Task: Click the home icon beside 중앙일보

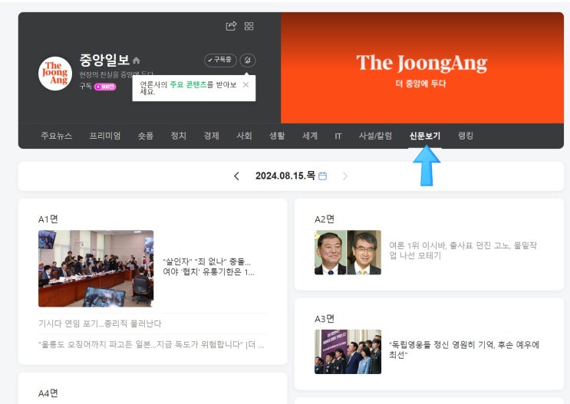Action: point(137,61)
